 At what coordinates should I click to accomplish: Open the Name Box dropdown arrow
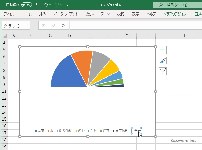pyautogui.click(x=27, y=25)
